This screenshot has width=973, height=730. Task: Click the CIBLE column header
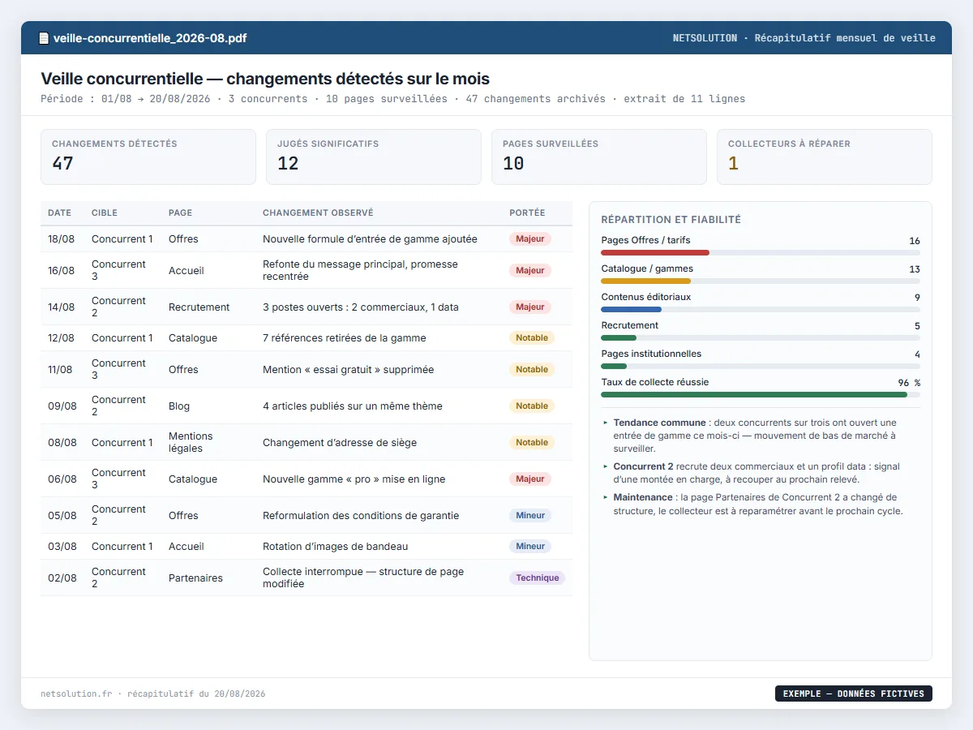click(105, 213)
